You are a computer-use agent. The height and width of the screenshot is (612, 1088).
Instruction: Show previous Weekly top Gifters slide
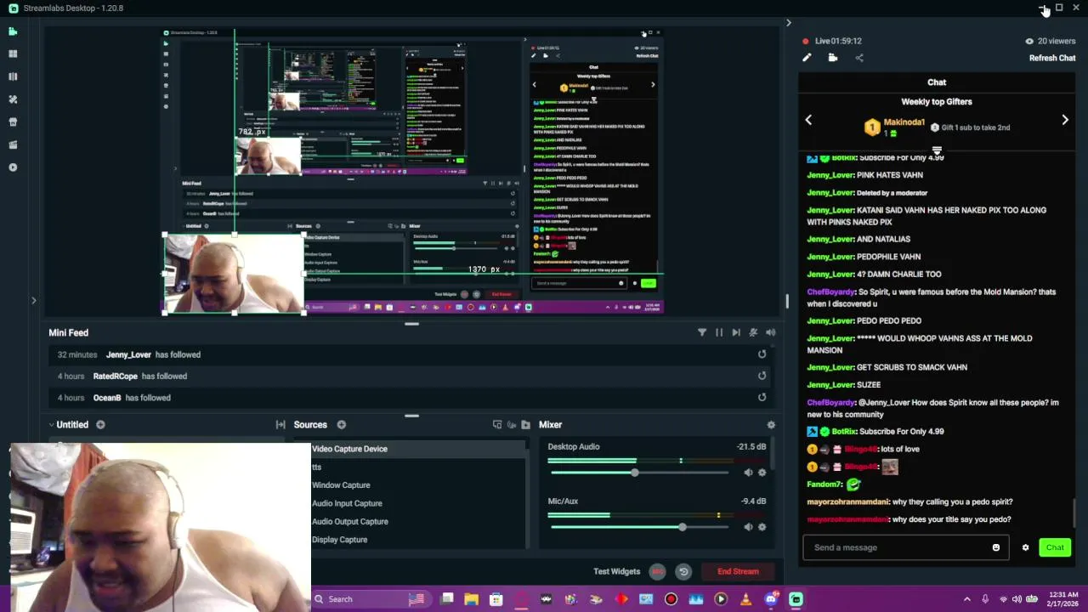808,120
